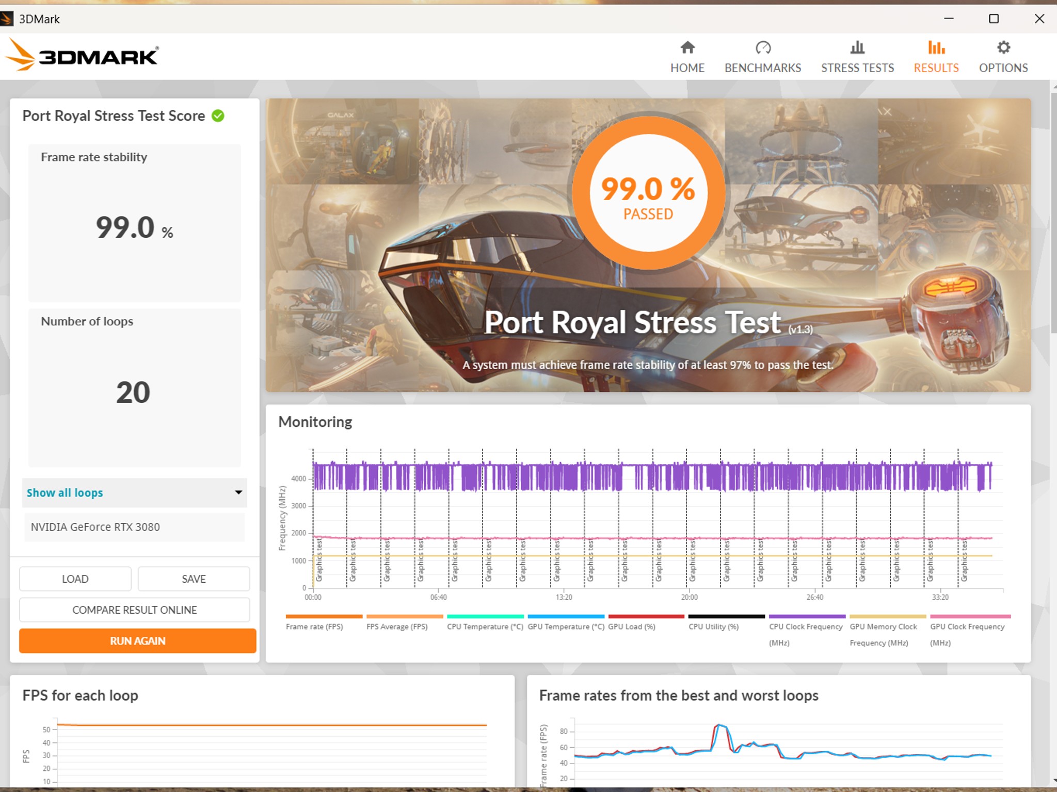
Task: Expand the Show all loops dropdown
Action: coord(134,493)
